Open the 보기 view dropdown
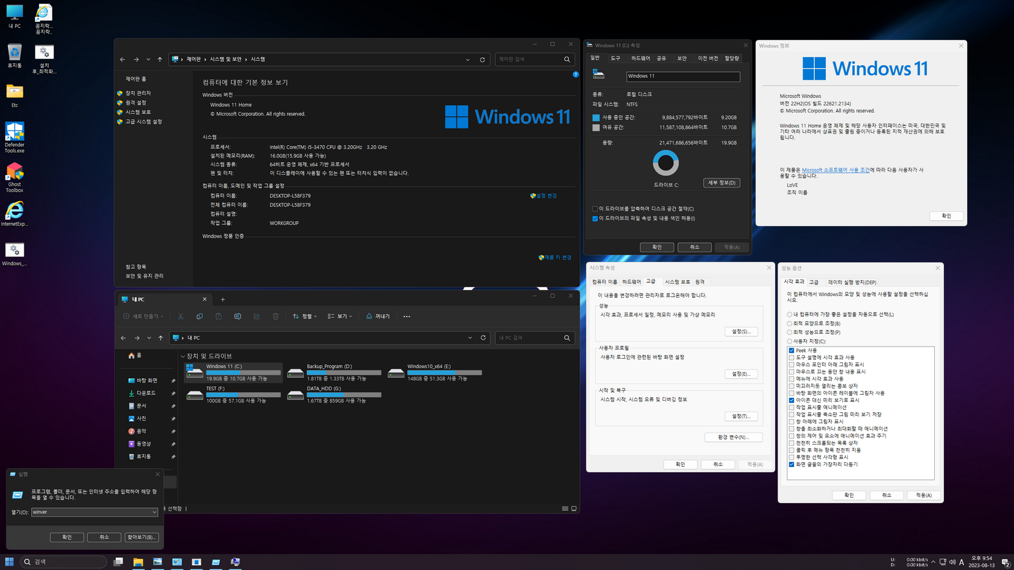Image resolution: width=1014 pixels, height=570 pixels. [340, 316]
